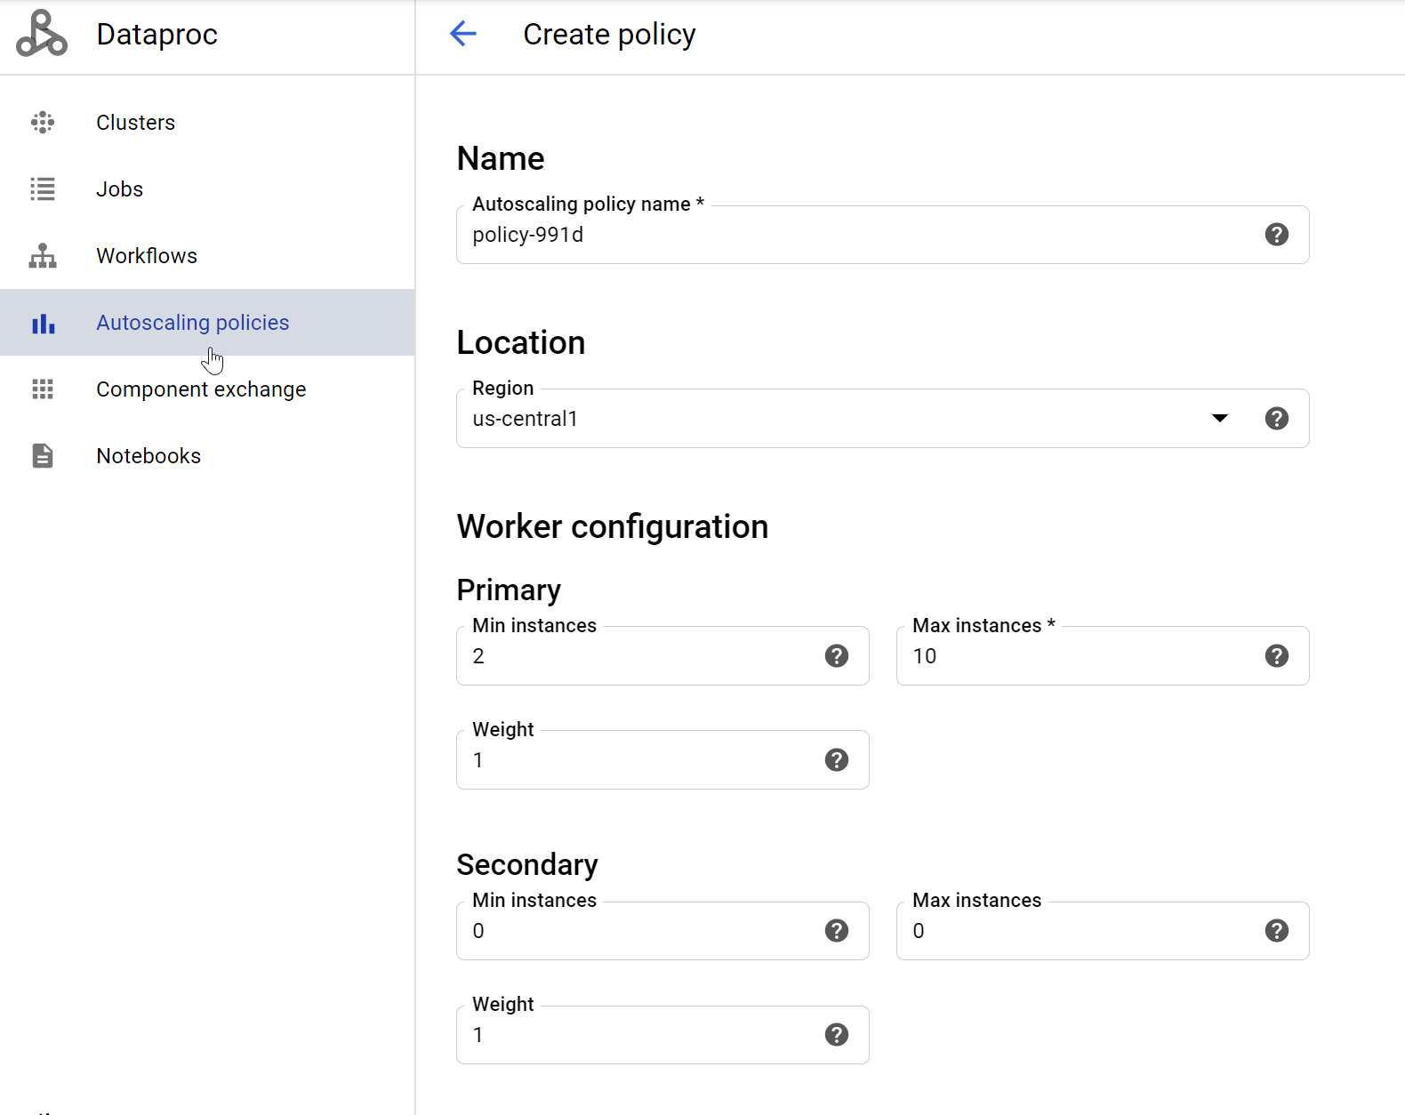This screenshot has height=1115, width=1405.
Task: Click the Worker configuration heading
Action: (x=613, y=526)
